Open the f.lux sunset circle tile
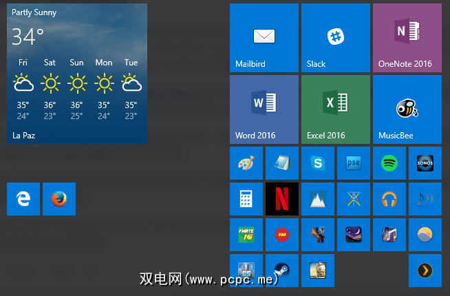 [425, 235]
